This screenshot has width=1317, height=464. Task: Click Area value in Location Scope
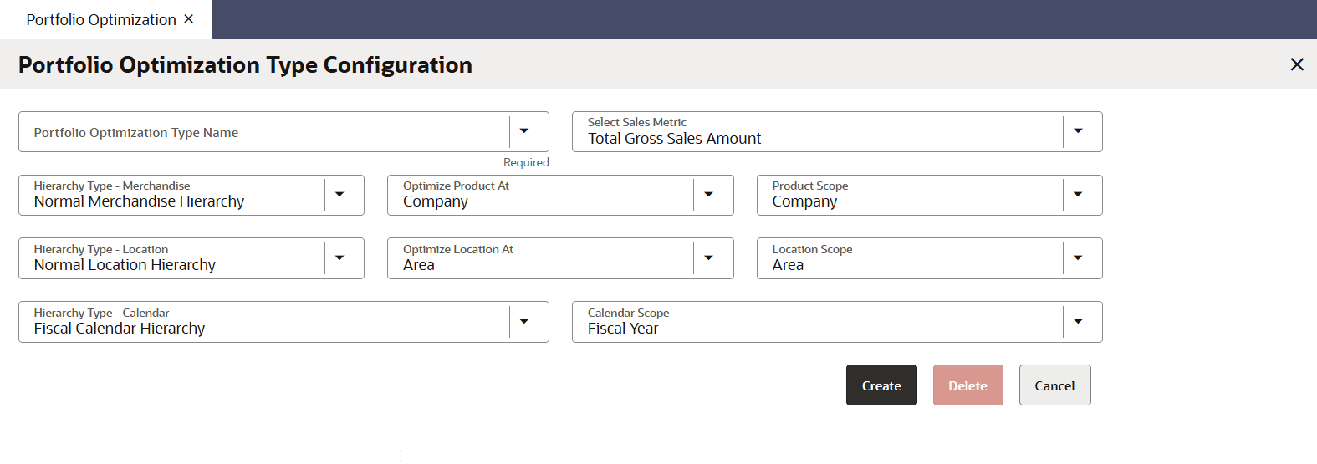(788, 265)
